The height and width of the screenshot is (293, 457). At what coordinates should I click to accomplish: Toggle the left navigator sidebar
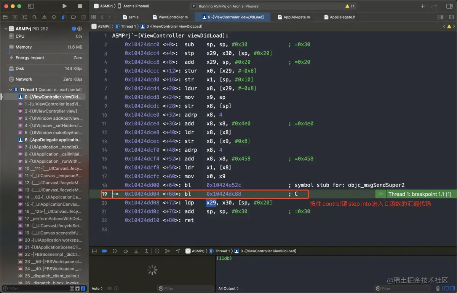coord(31,6)
